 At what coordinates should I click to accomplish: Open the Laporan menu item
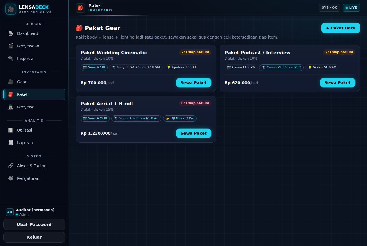pos(34,143)
